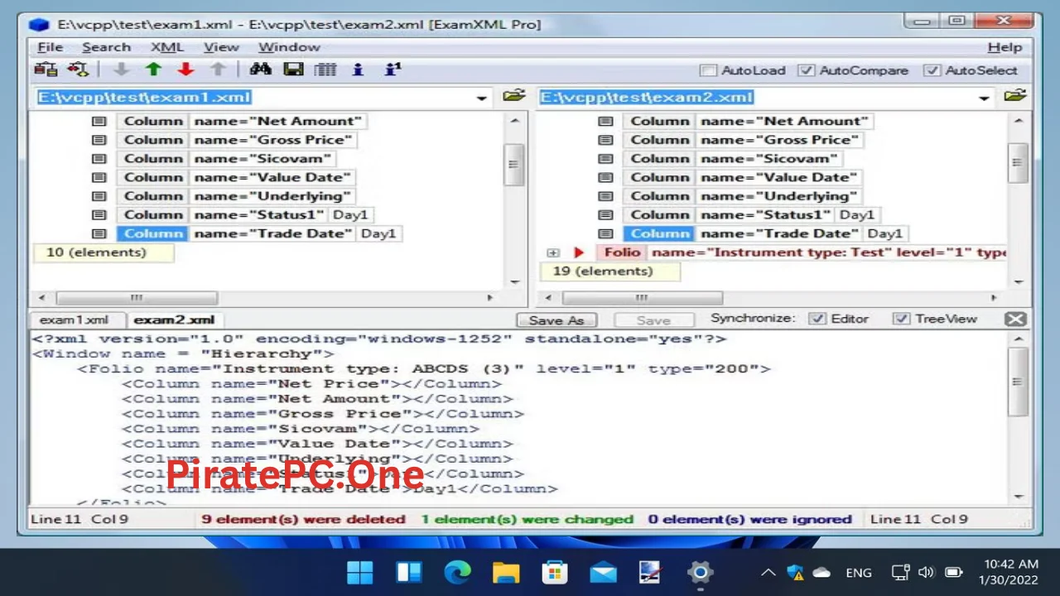The image size is (1060, 596).
Task: Open Microsoft Store from taskbar
Action: (x=554, y=572)
